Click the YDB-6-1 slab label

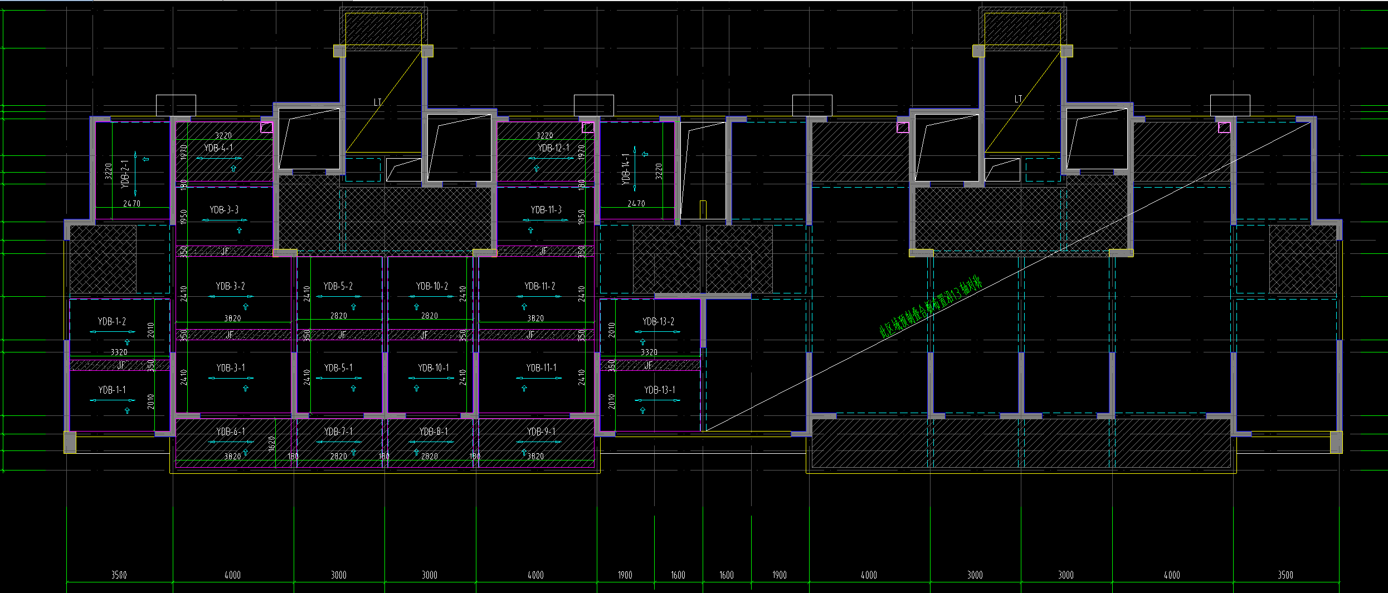point(231,432)
